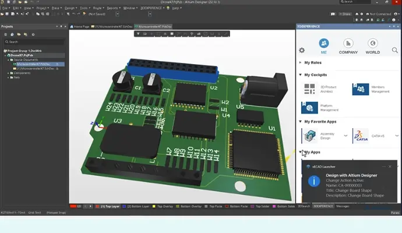Click the selection filter icon in active bar

click(138, 34)
